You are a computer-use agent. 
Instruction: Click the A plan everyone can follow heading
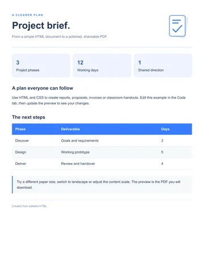pos(42,88)
